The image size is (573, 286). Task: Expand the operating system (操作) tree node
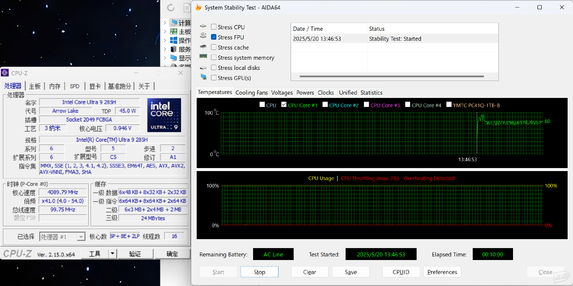(x=165, y=40)
